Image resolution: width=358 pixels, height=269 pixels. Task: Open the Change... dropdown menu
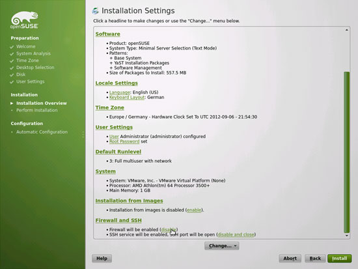coord(222,246)
